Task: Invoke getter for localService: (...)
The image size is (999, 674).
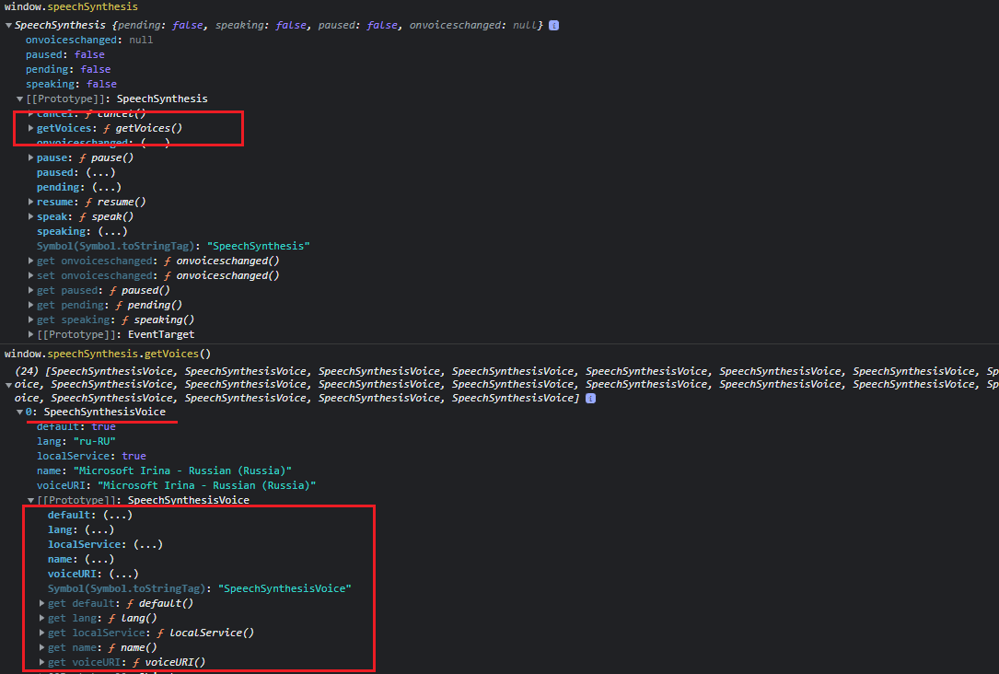Action: coord(148,544)
